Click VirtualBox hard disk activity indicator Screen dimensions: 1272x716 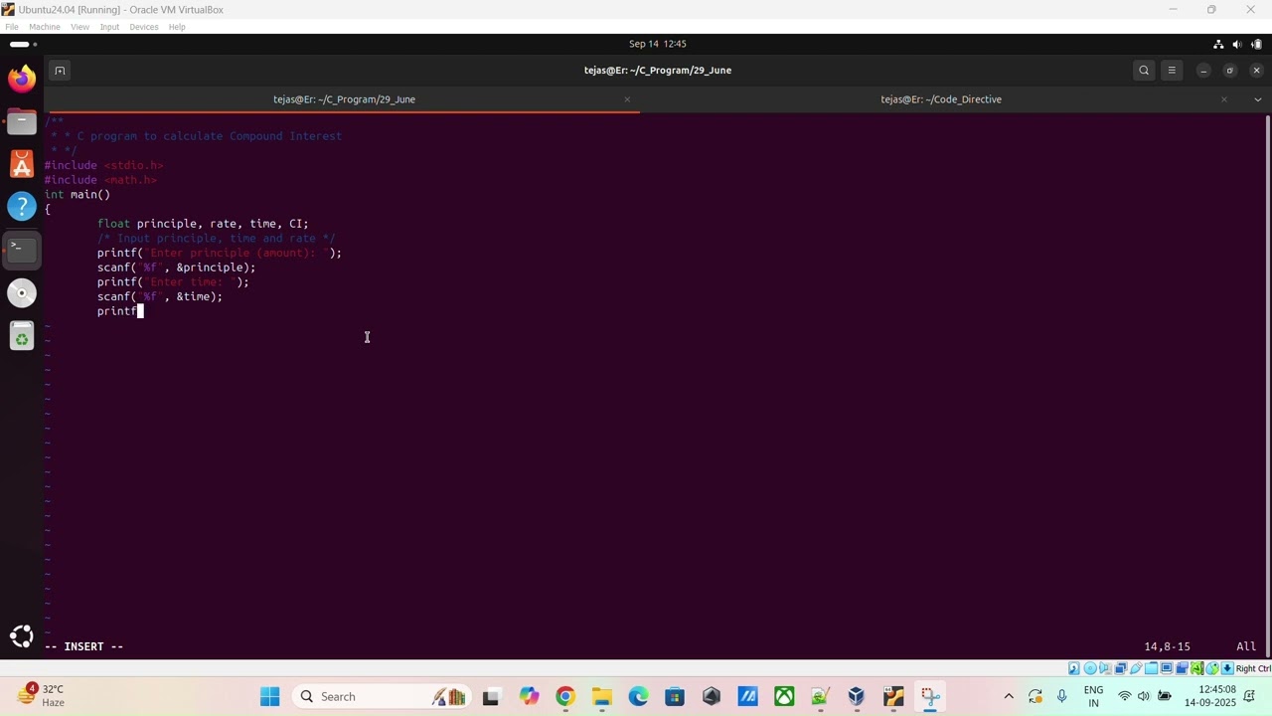(1074, 668)
